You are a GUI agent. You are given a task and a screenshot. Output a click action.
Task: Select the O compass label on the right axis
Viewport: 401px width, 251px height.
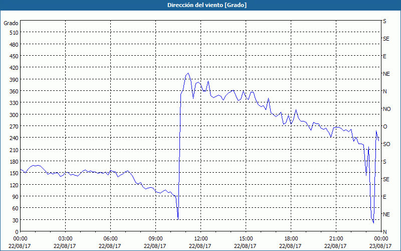[385, 127]
